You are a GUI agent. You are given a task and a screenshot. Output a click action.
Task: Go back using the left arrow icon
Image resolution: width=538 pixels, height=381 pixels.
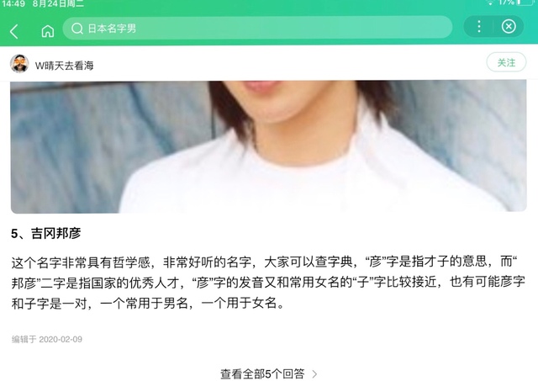[x=14, y=31]
